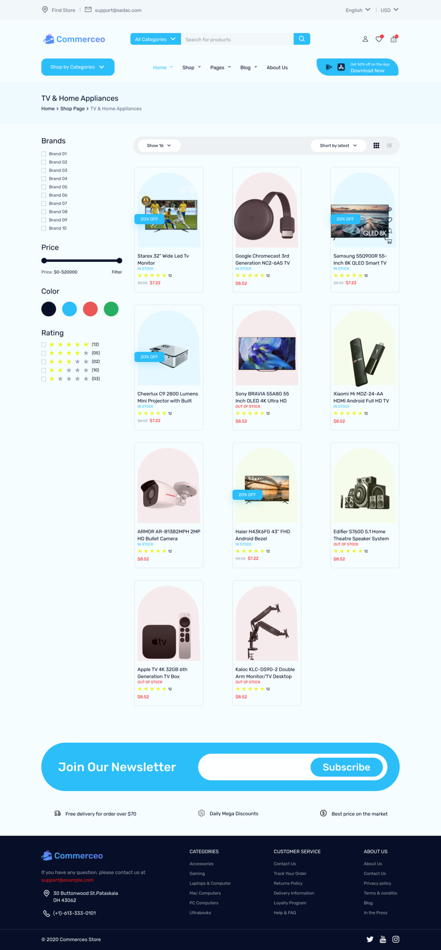Click the search magnifier button
The image size is (441, 950).
302,39
